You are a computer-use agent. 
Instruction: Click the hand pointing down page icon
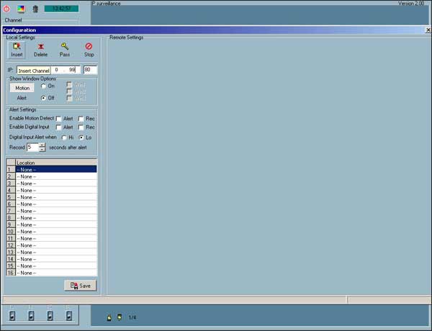coord(120,317)
